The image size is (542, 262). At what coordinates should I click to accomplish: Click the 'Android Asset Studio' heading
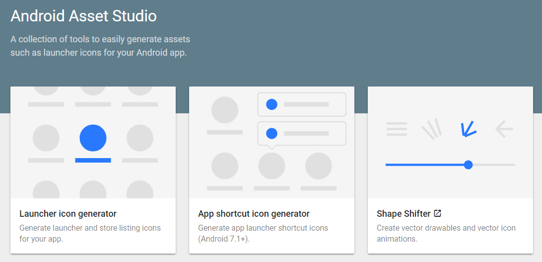click(84, 16)
